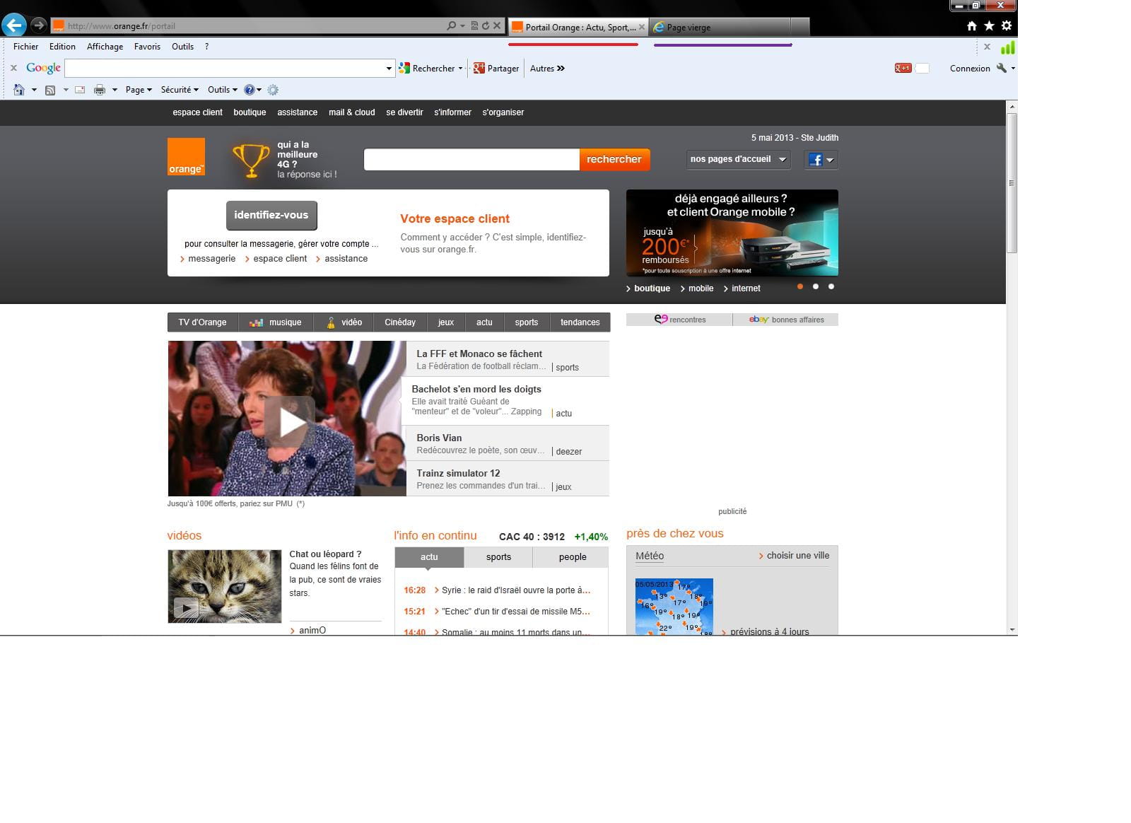Open the IE Home icon at top right
The width and height of the screenshot is (1131, 823).
coord(972,26)
